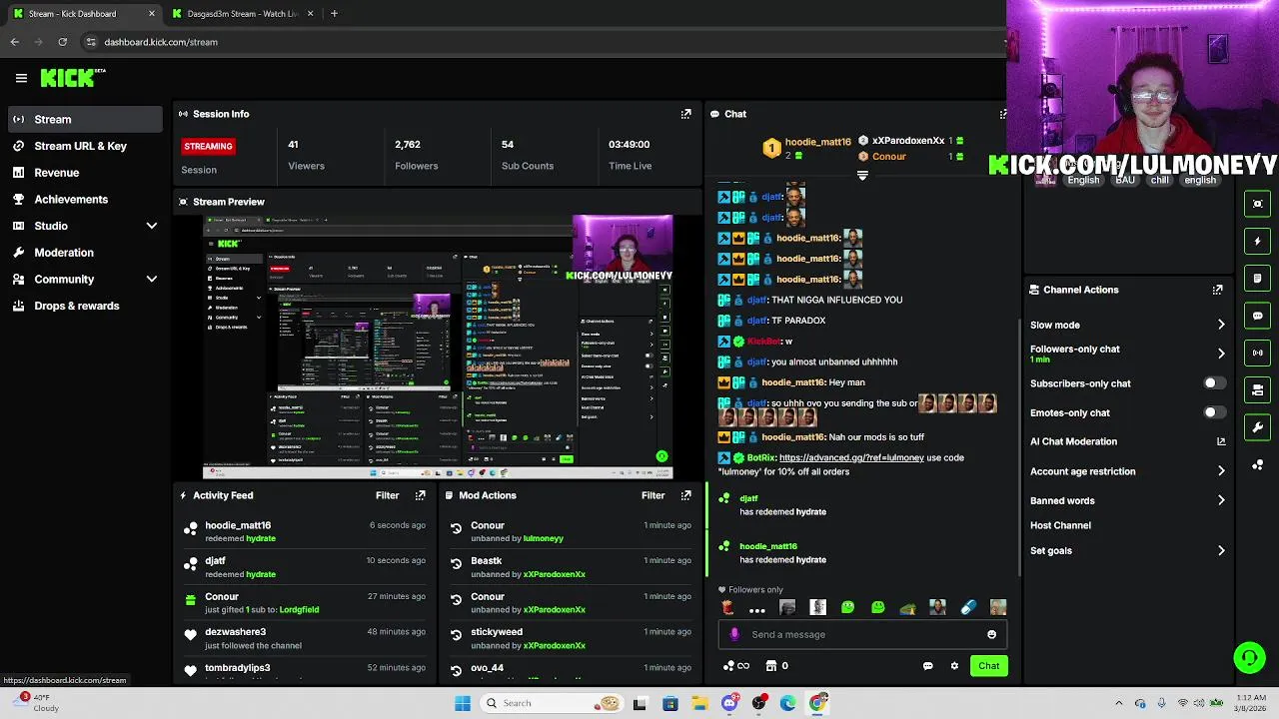Open Mod Actions Filter dropdown
Viewport: 1279px width, 719px height.
[652, 495]
